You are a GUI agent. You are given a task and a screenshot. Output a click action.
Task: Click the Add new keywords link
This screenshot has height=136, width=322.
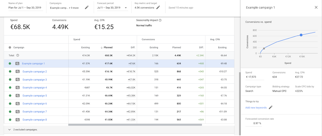(256, 108)
